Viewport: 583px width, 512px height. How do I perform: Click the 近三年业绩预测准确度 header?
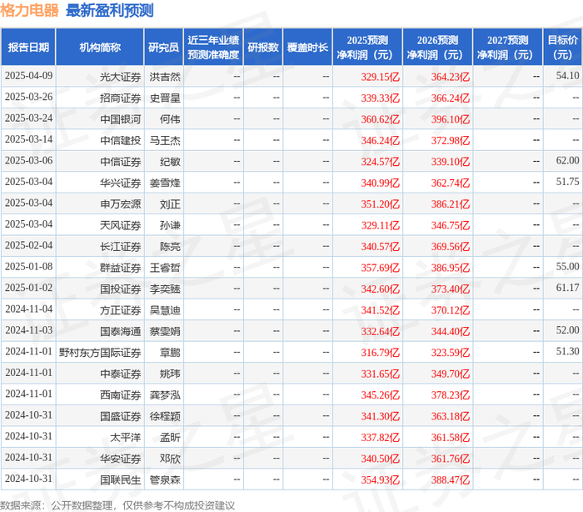pyautogui.click(x=213, y=48)
